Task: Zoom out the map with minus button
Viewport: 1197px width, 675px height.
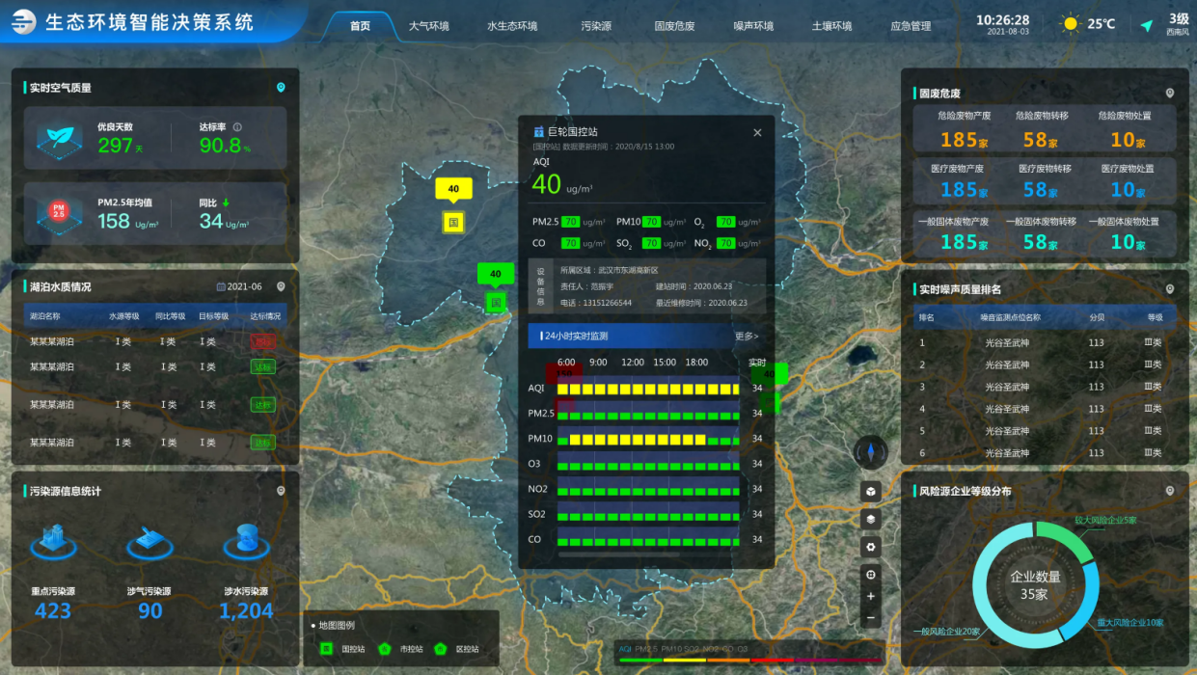Action: point(870,618)
